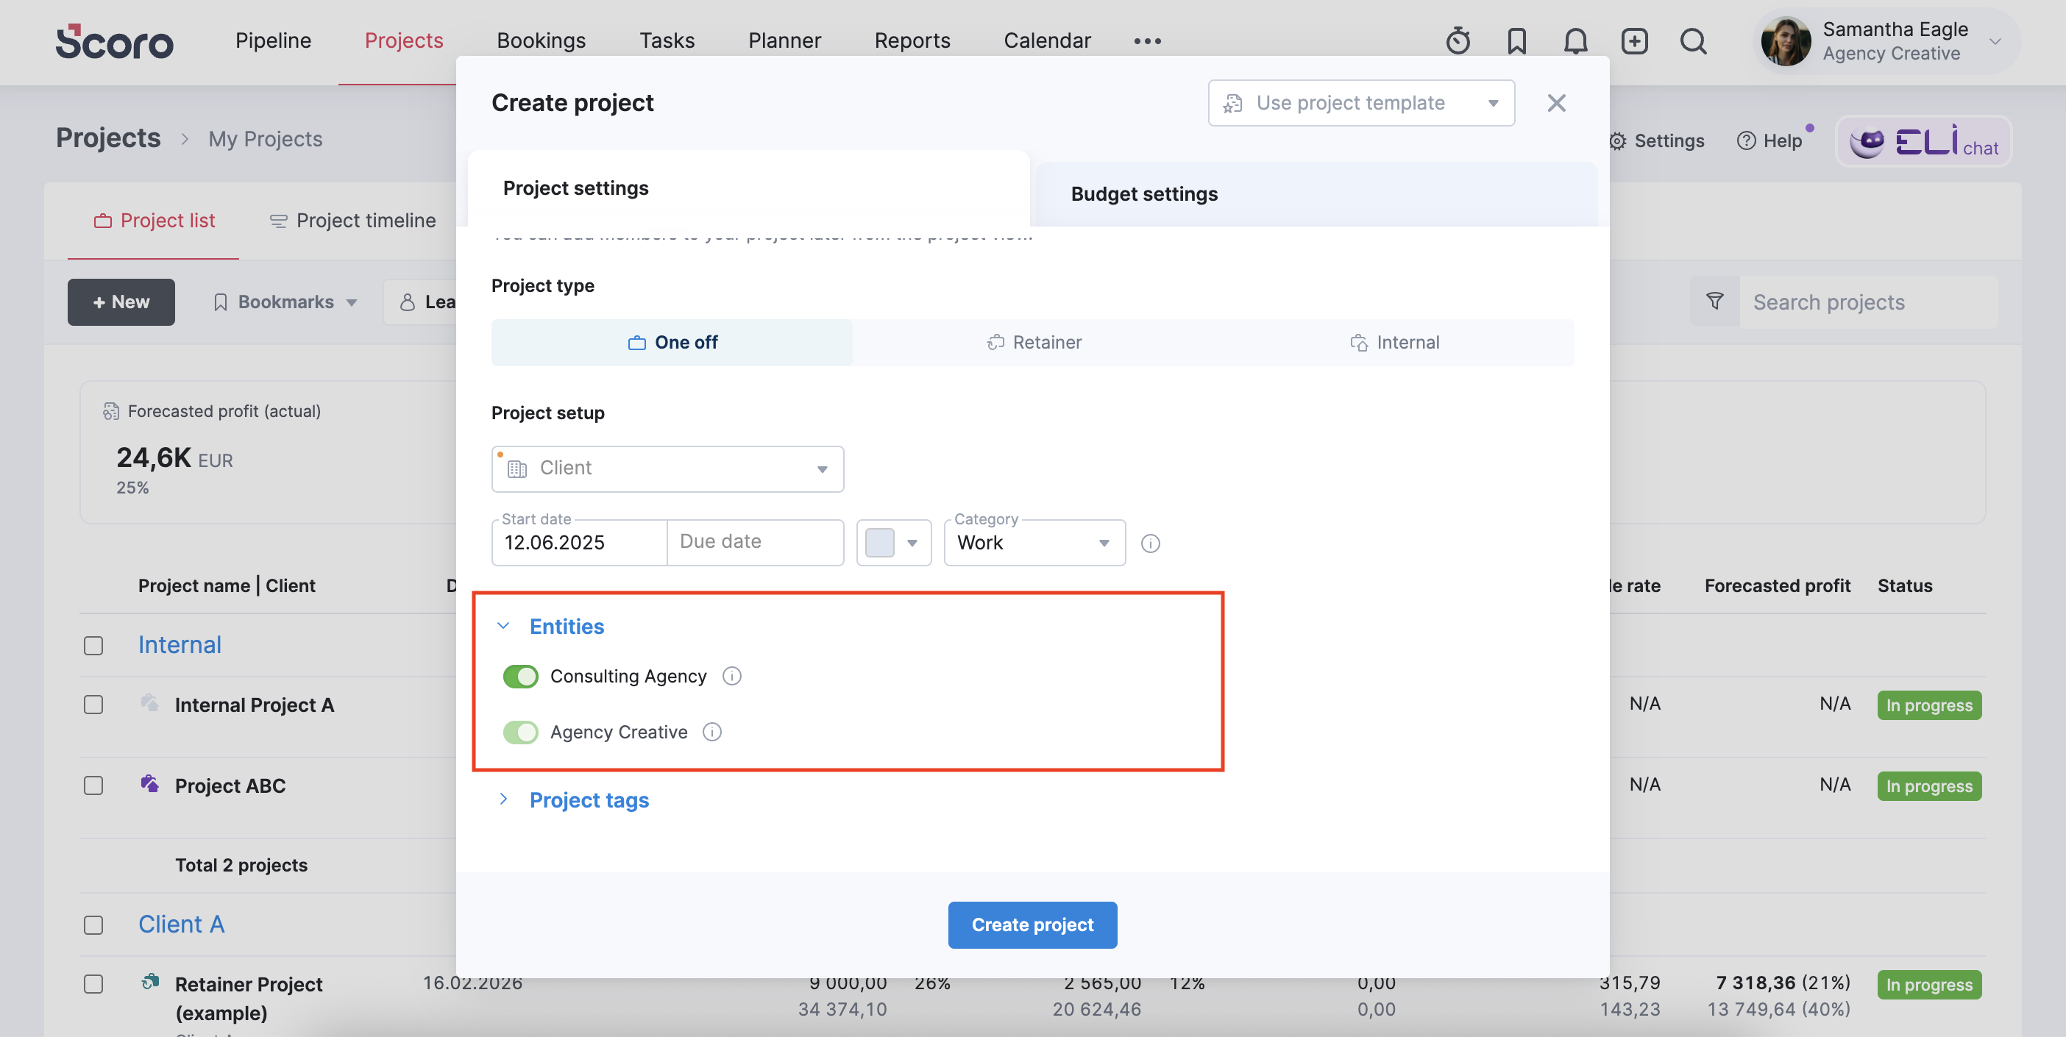The image size is (2066, 1037).
Task: Toggle the Consulting Agency entity switch
Action: point(520,677)
